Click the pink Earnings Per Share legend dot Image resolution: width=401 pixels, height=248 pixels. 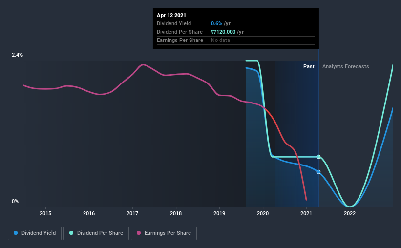(139, 233)
